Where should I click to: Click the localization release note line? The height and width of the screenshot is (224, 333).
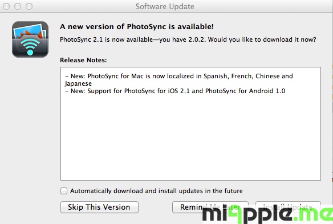click(179, 79)
